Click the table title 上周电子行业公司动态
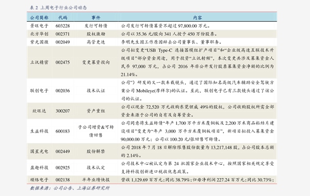 [x=64, y=8]
